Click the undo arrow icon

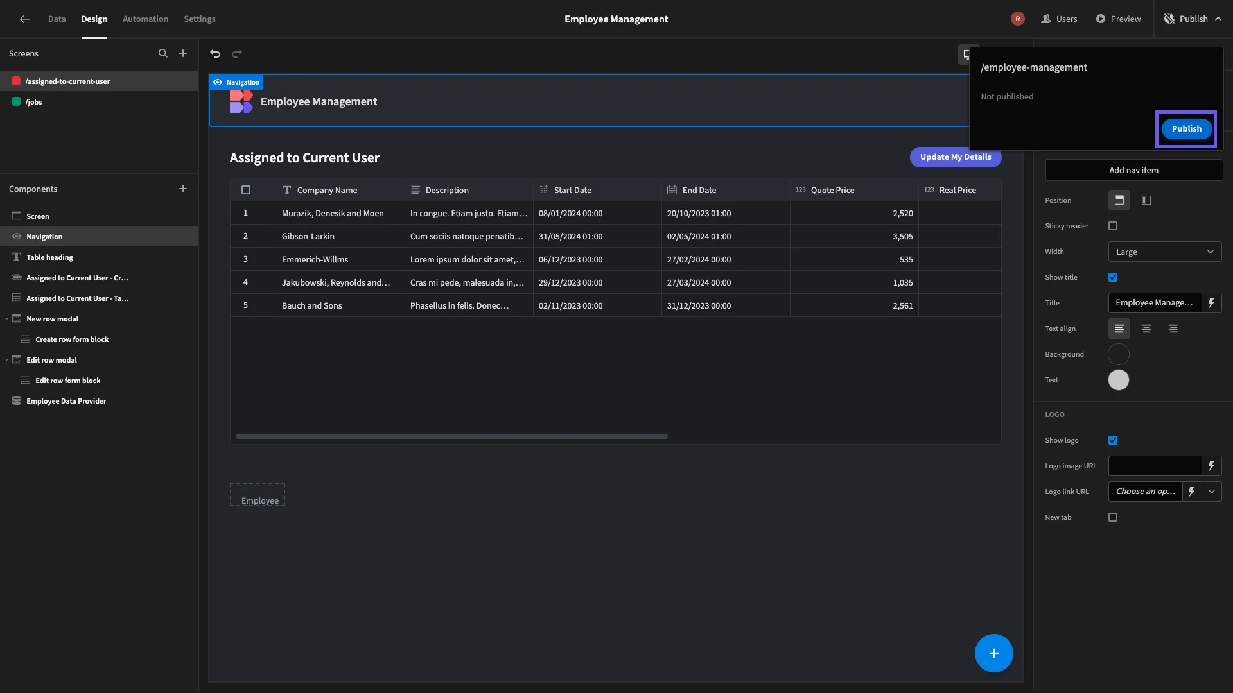tap(215, 54)
